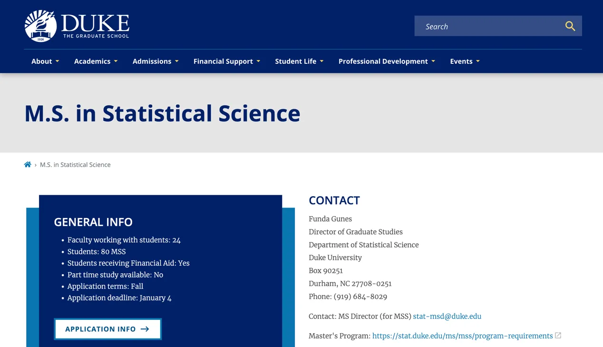
Task: Click the breadcrumb text M.S. in Statistical Science
Action: pos(75,165)
